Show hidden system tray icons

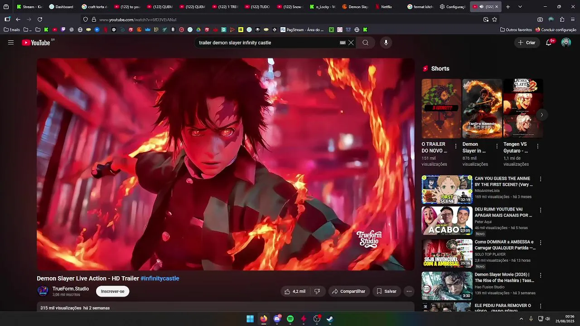[521, 319]
